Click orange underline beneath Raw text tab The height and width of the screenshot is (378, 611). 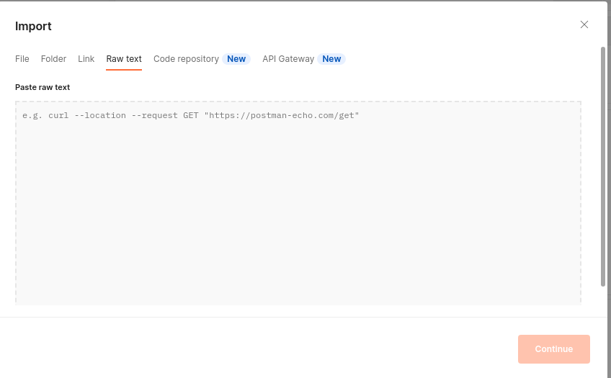click(124, 69)
